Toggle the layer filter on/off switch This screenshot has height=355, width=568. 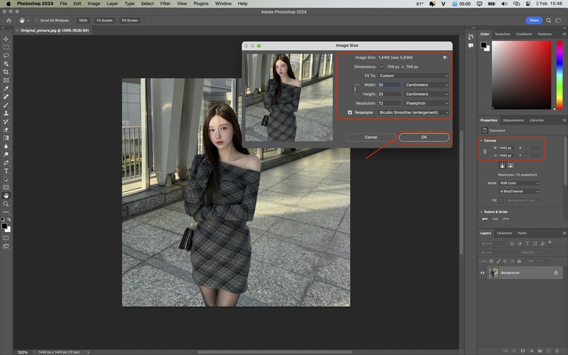[x=550, y=242]
